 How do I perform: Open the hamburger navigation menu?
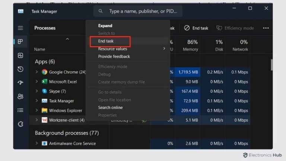click(20, 28)
